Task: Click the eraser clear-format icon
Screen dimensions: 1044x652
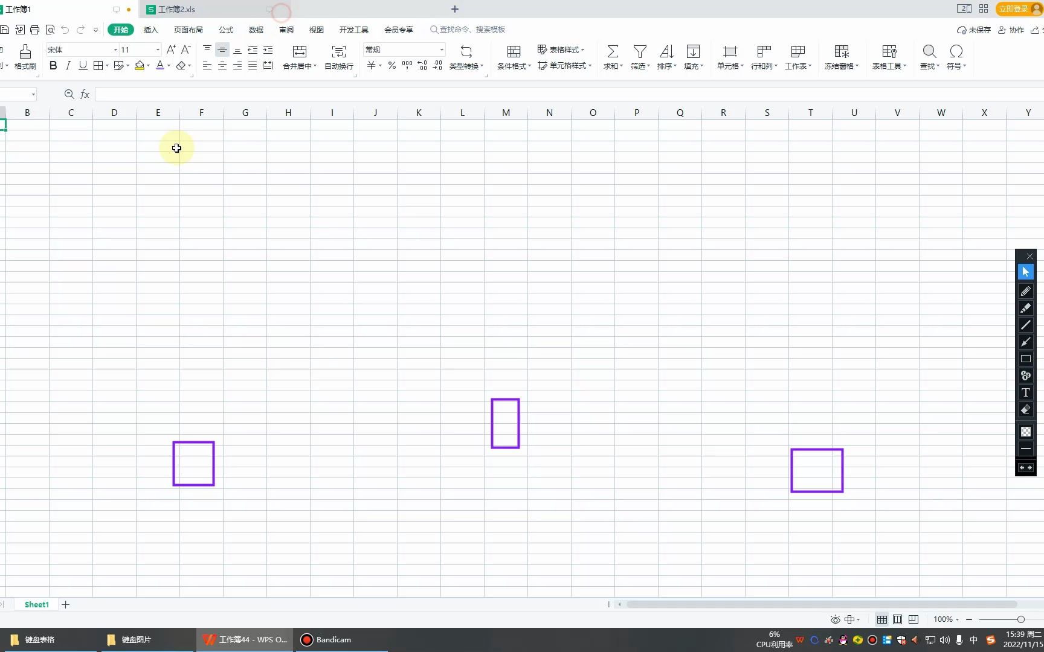Action: tap(181, 66)
